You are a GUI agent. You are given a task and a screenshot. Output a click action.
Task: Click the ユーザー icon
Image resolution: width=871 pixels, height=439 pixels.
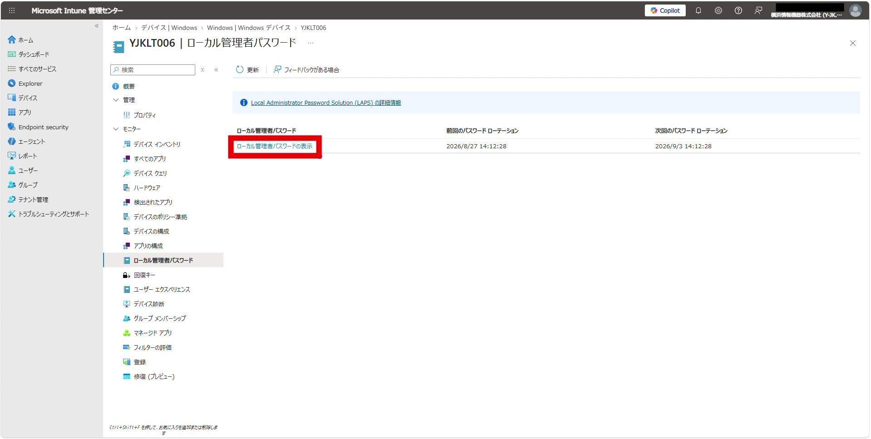point(11,171)
